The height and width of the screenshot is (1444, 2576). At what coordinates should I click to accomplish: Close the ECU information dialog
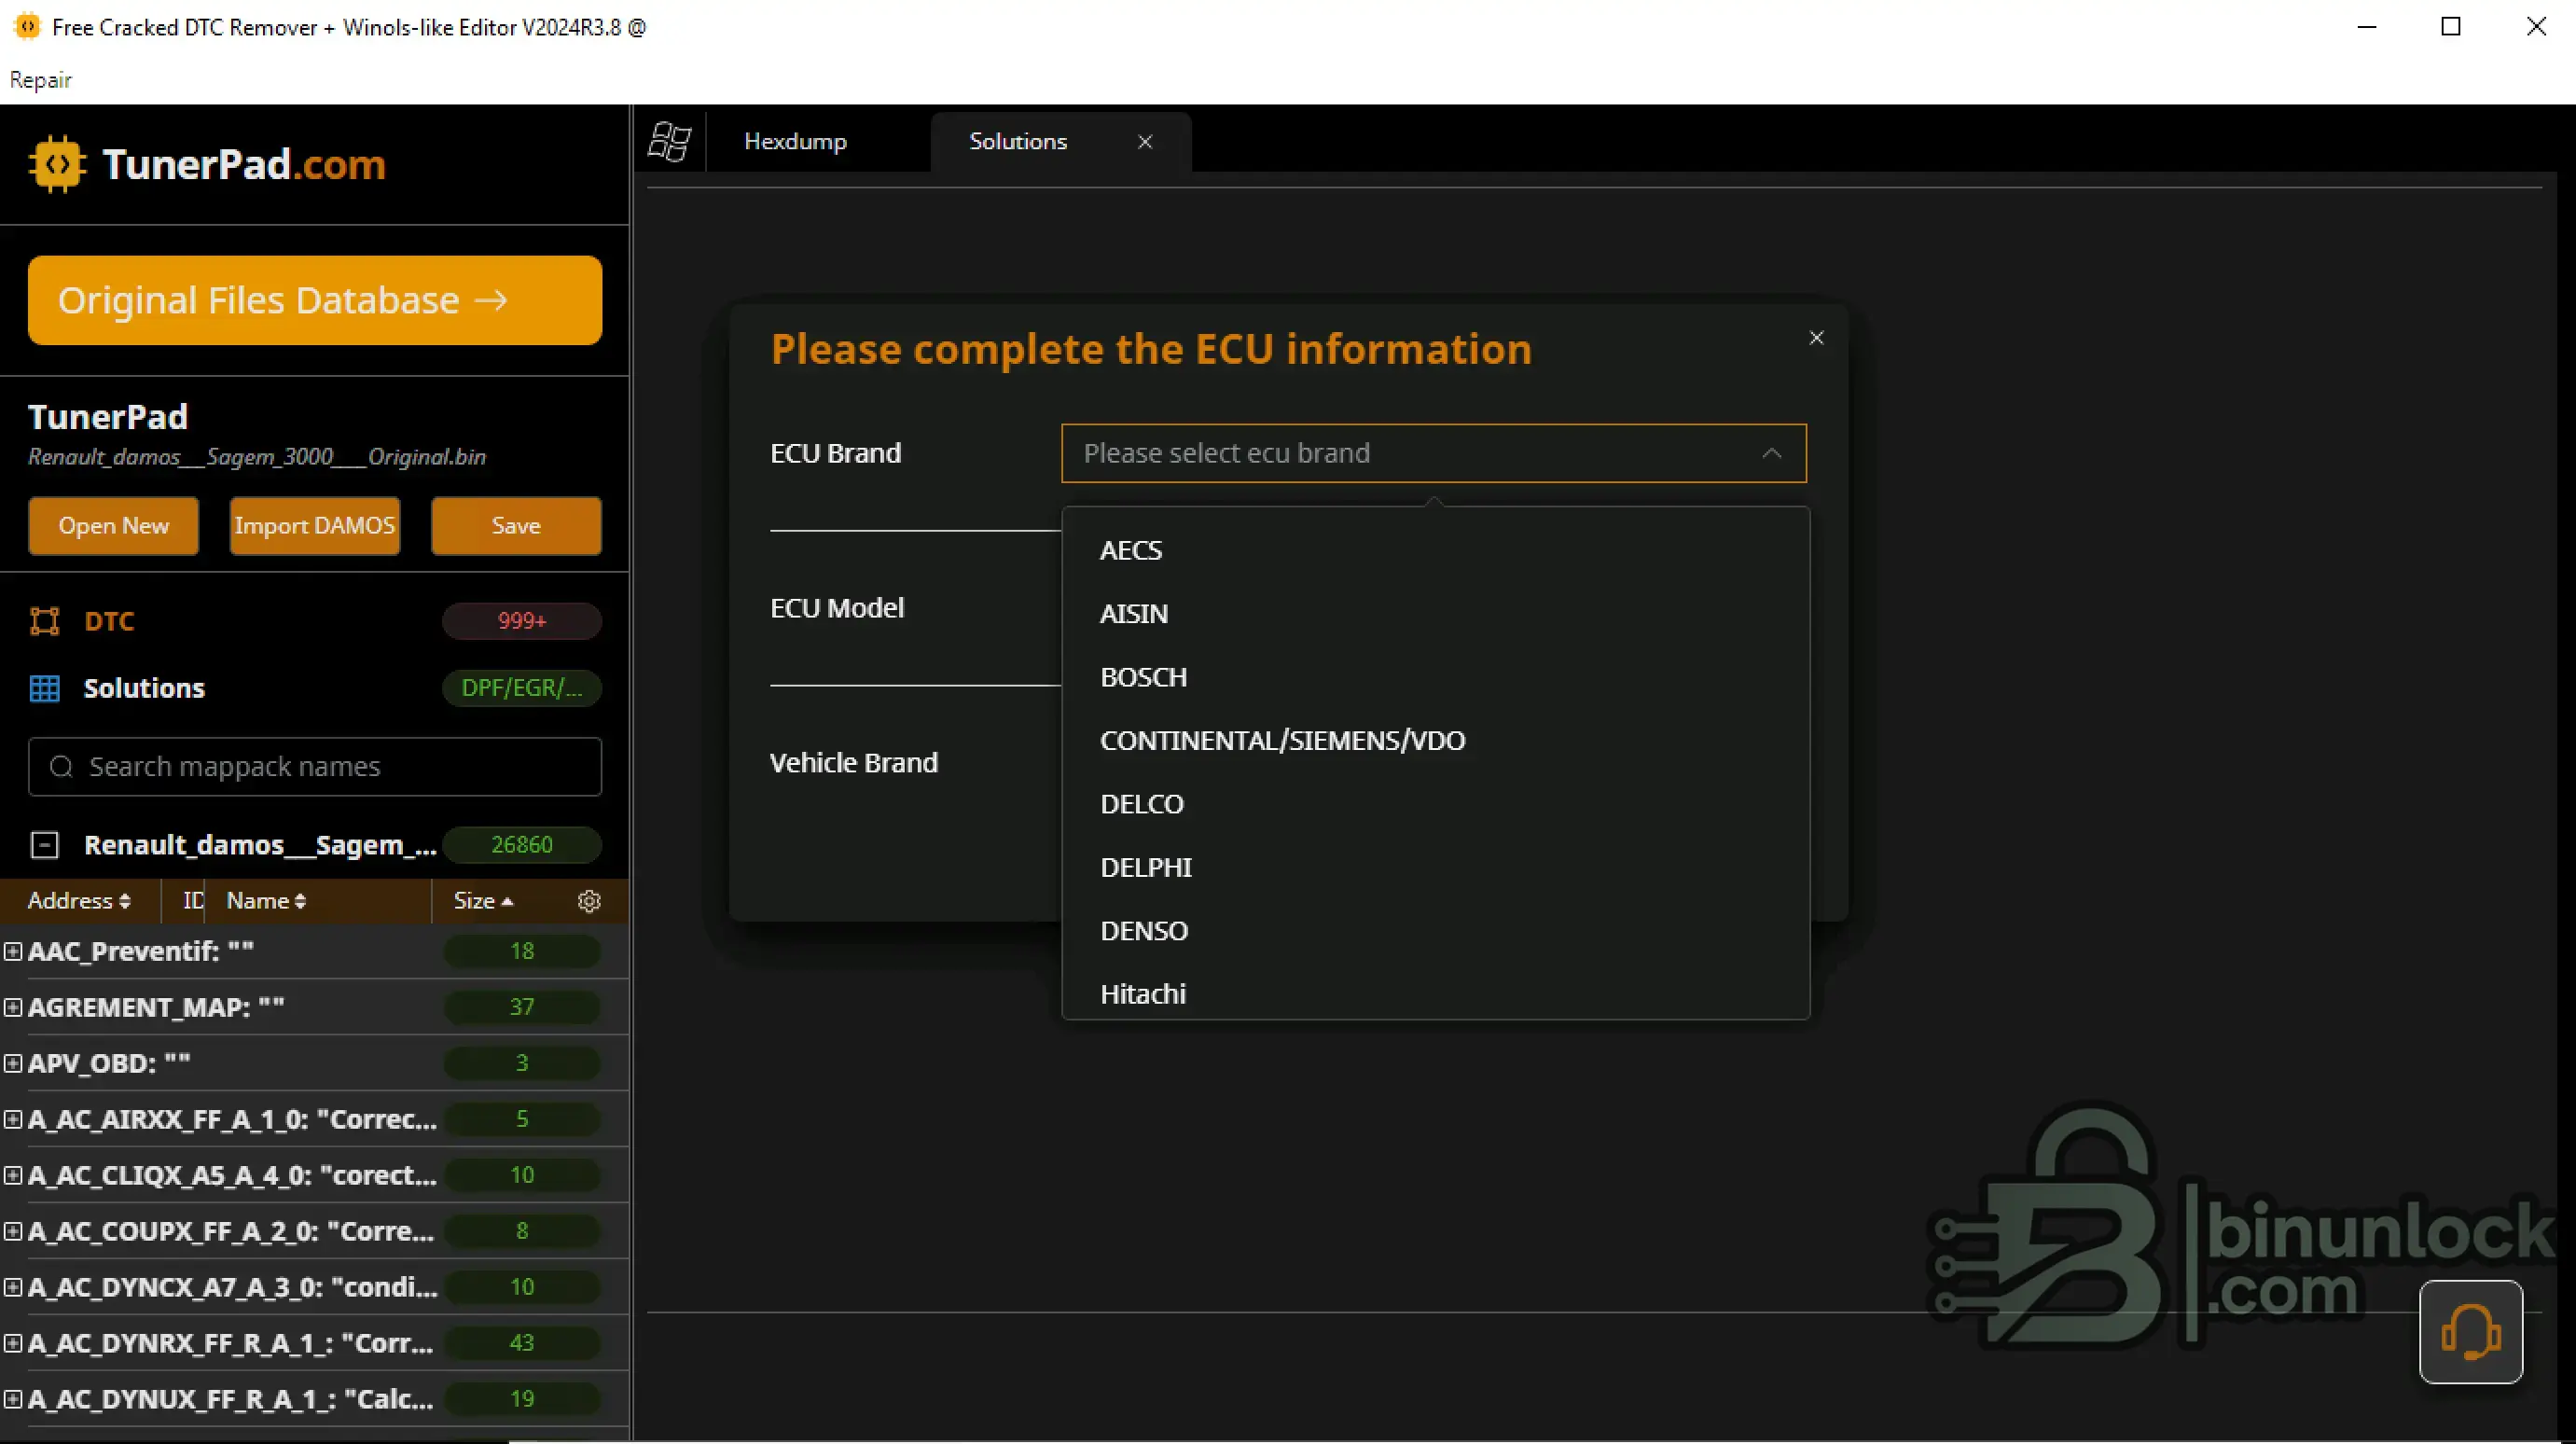point(1816,338)
